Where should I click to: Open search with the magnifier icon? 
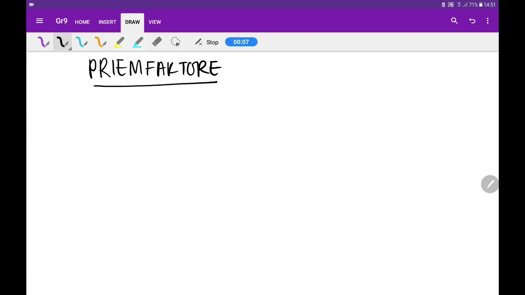(454, 21)
